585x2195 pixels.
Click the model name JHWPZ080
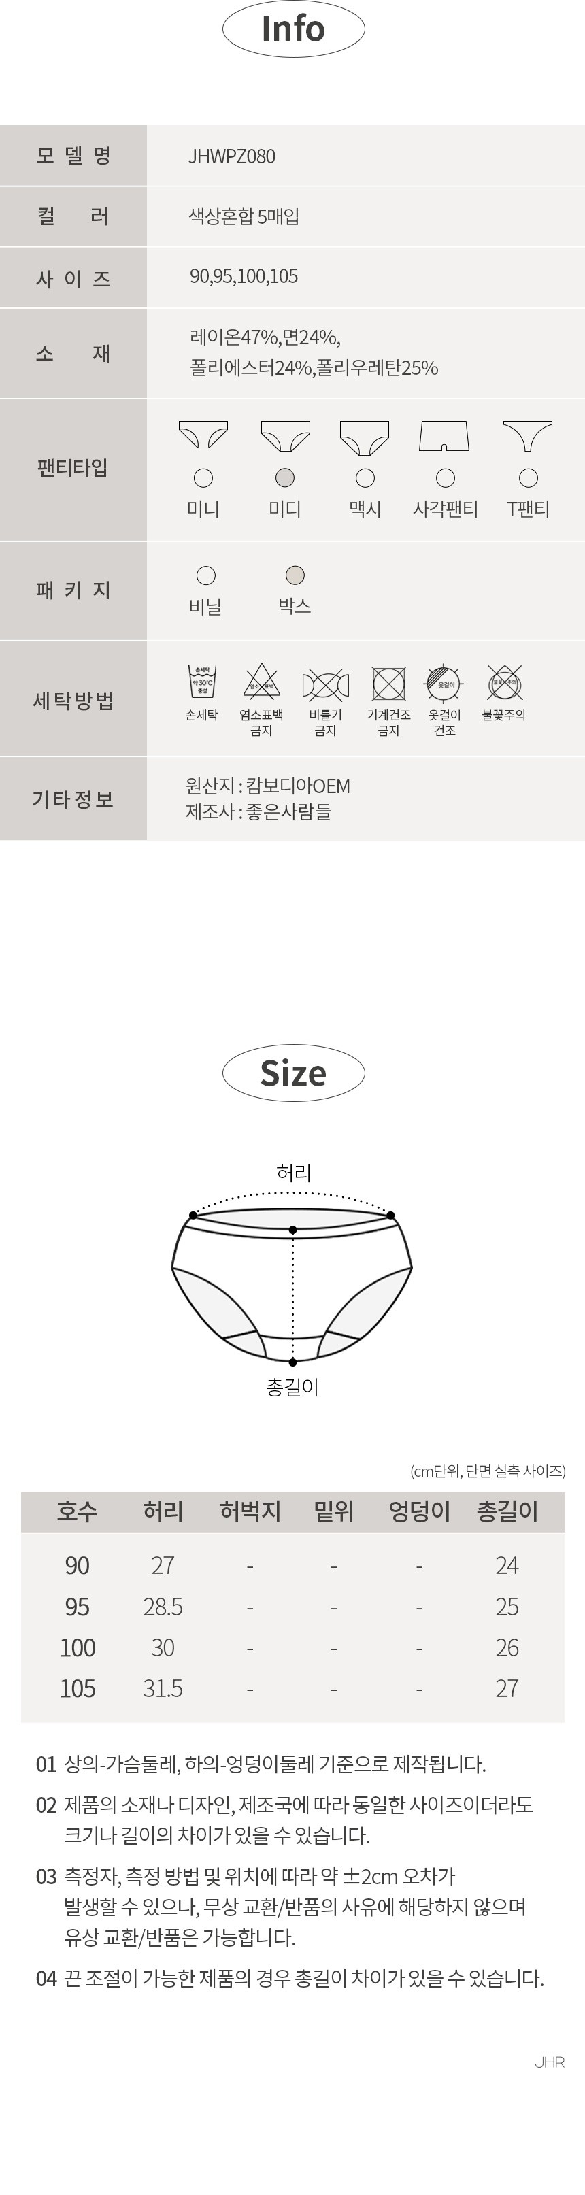coord(231,156)
